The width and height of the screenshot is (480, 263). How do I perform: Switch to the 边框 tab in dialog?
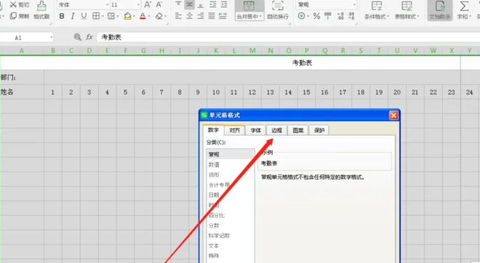[277, 130]
